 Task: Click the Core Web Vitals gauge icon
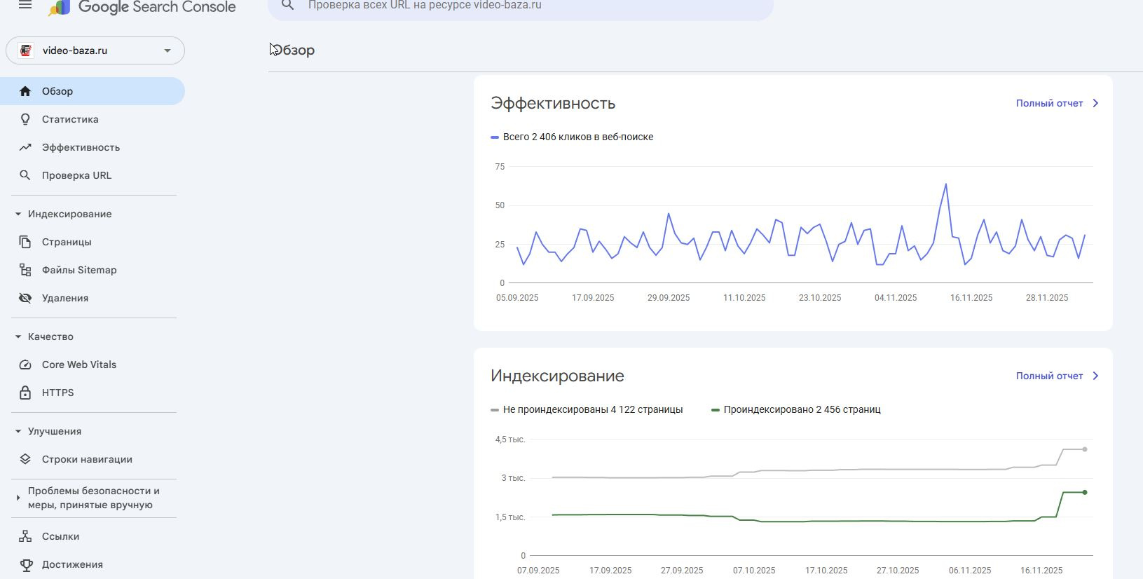pos(25,365)
